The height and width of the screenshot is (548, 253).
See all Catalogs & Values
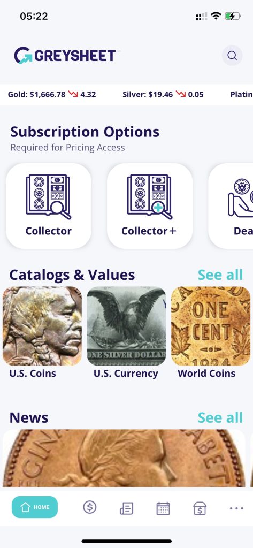click(x=220, y=275)
